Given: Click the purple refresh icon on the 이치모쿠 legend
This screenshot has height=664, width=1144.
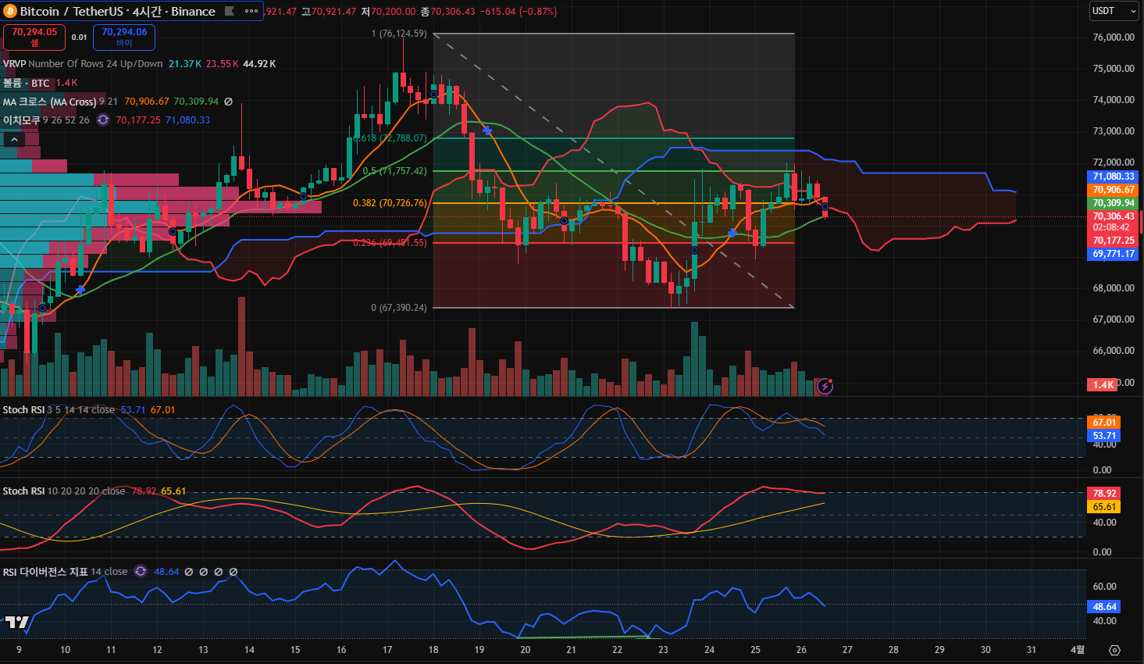Looking at the screenshot, I should point(102,120).
